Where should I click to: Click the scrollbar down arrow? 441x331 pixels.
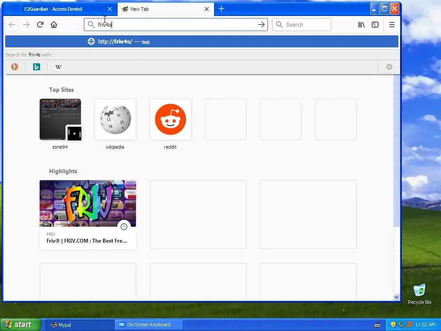397,297
